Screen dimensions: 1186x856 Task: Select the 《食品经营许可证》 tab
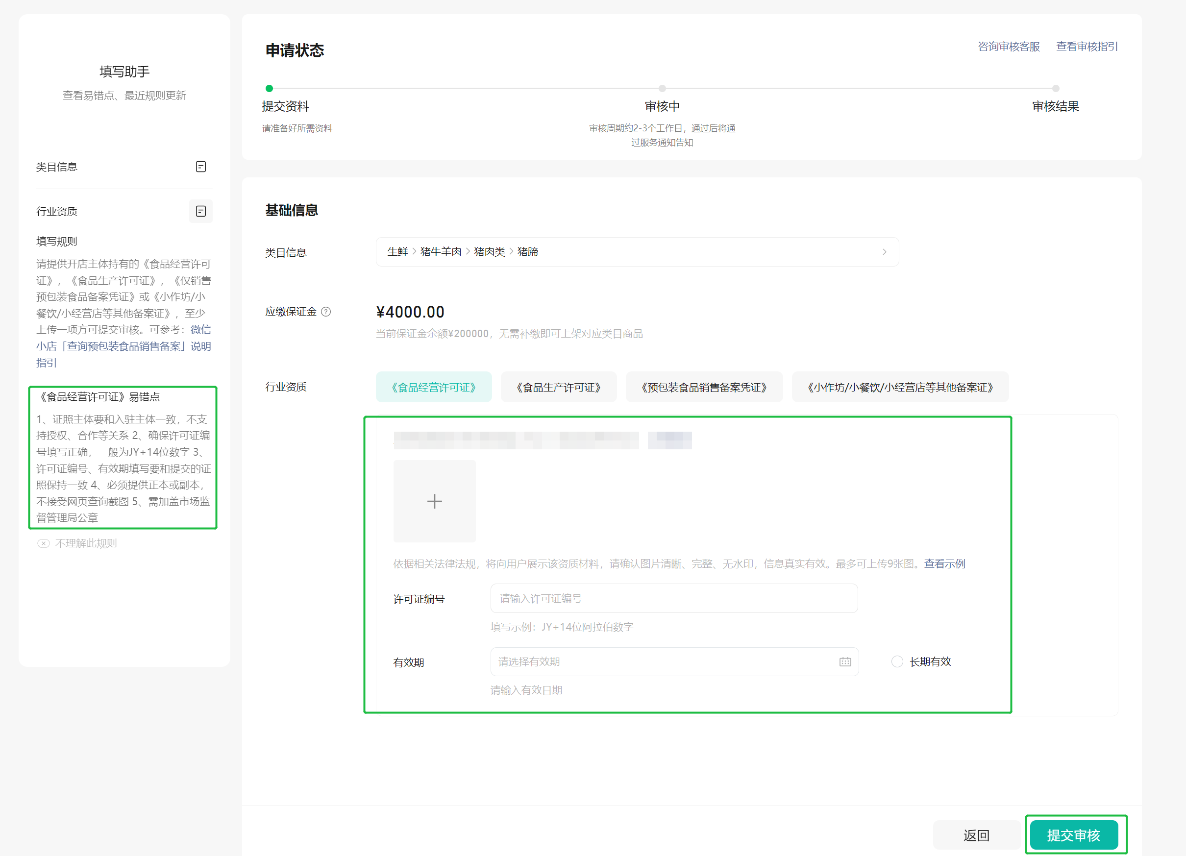click(x=434, y=388)
